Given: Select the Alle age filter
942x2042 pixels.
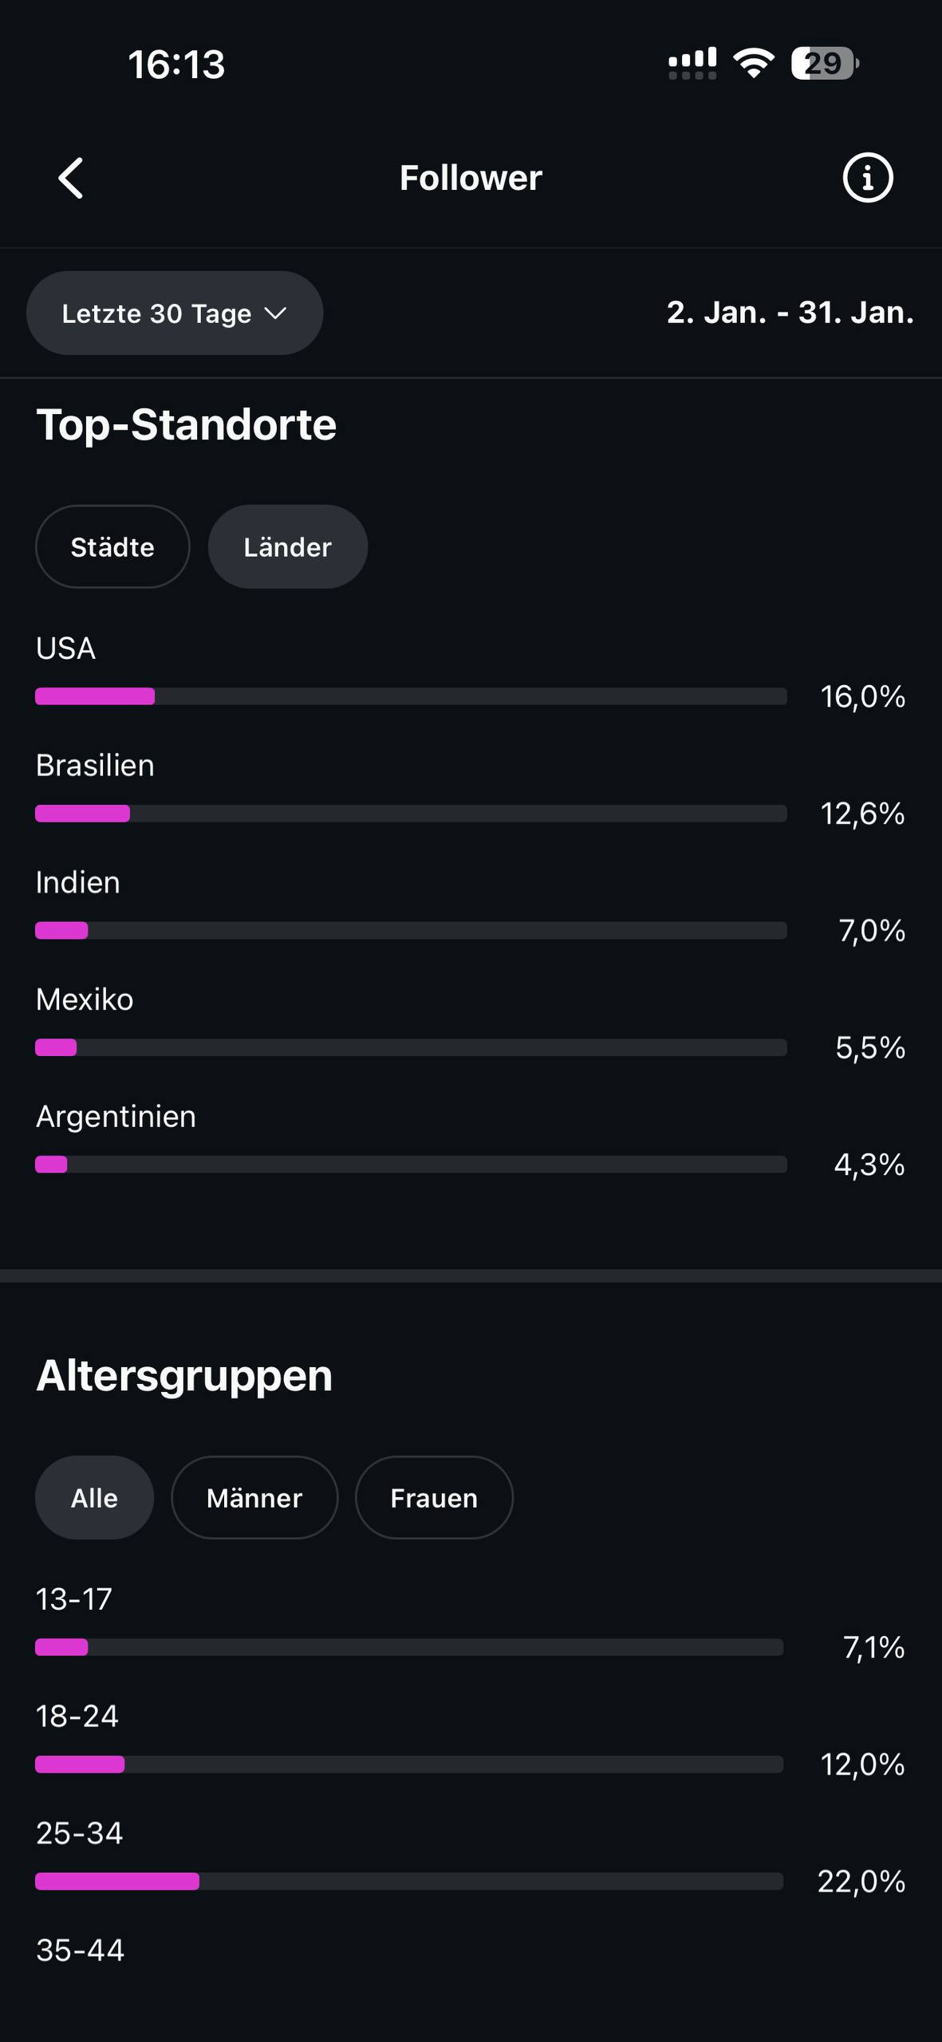Looking at the screenshot, I should (x=94, y=1498).
